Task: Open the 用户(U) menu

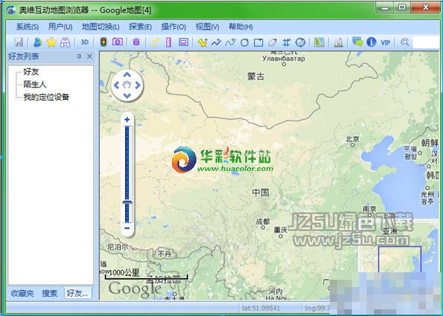Action: point(60,27)
